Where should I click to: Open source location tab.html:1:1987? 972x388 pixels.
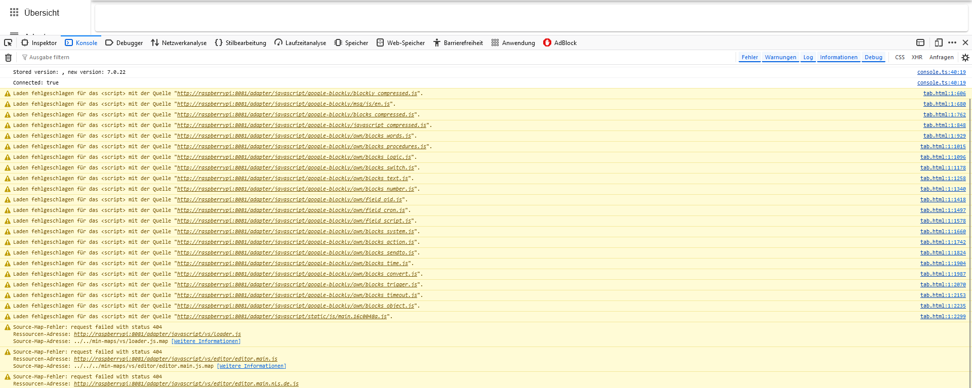coord(943,274)
